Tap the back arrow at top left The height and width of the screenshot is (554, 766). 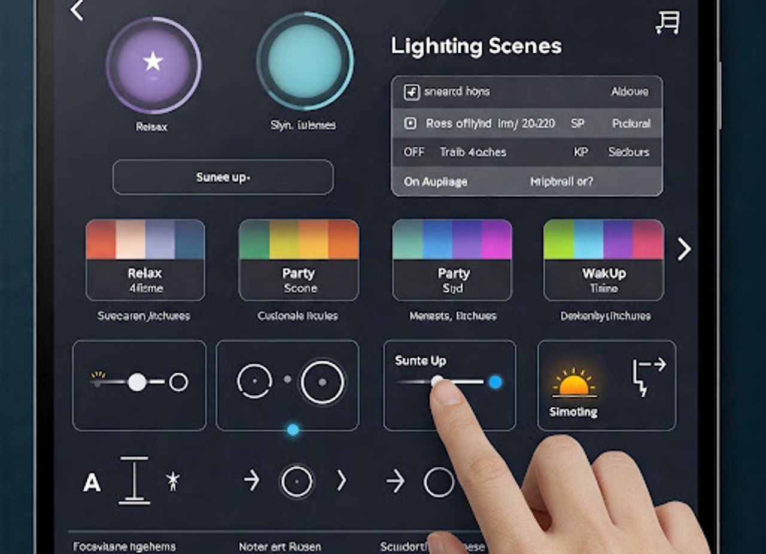click(77, 10)
